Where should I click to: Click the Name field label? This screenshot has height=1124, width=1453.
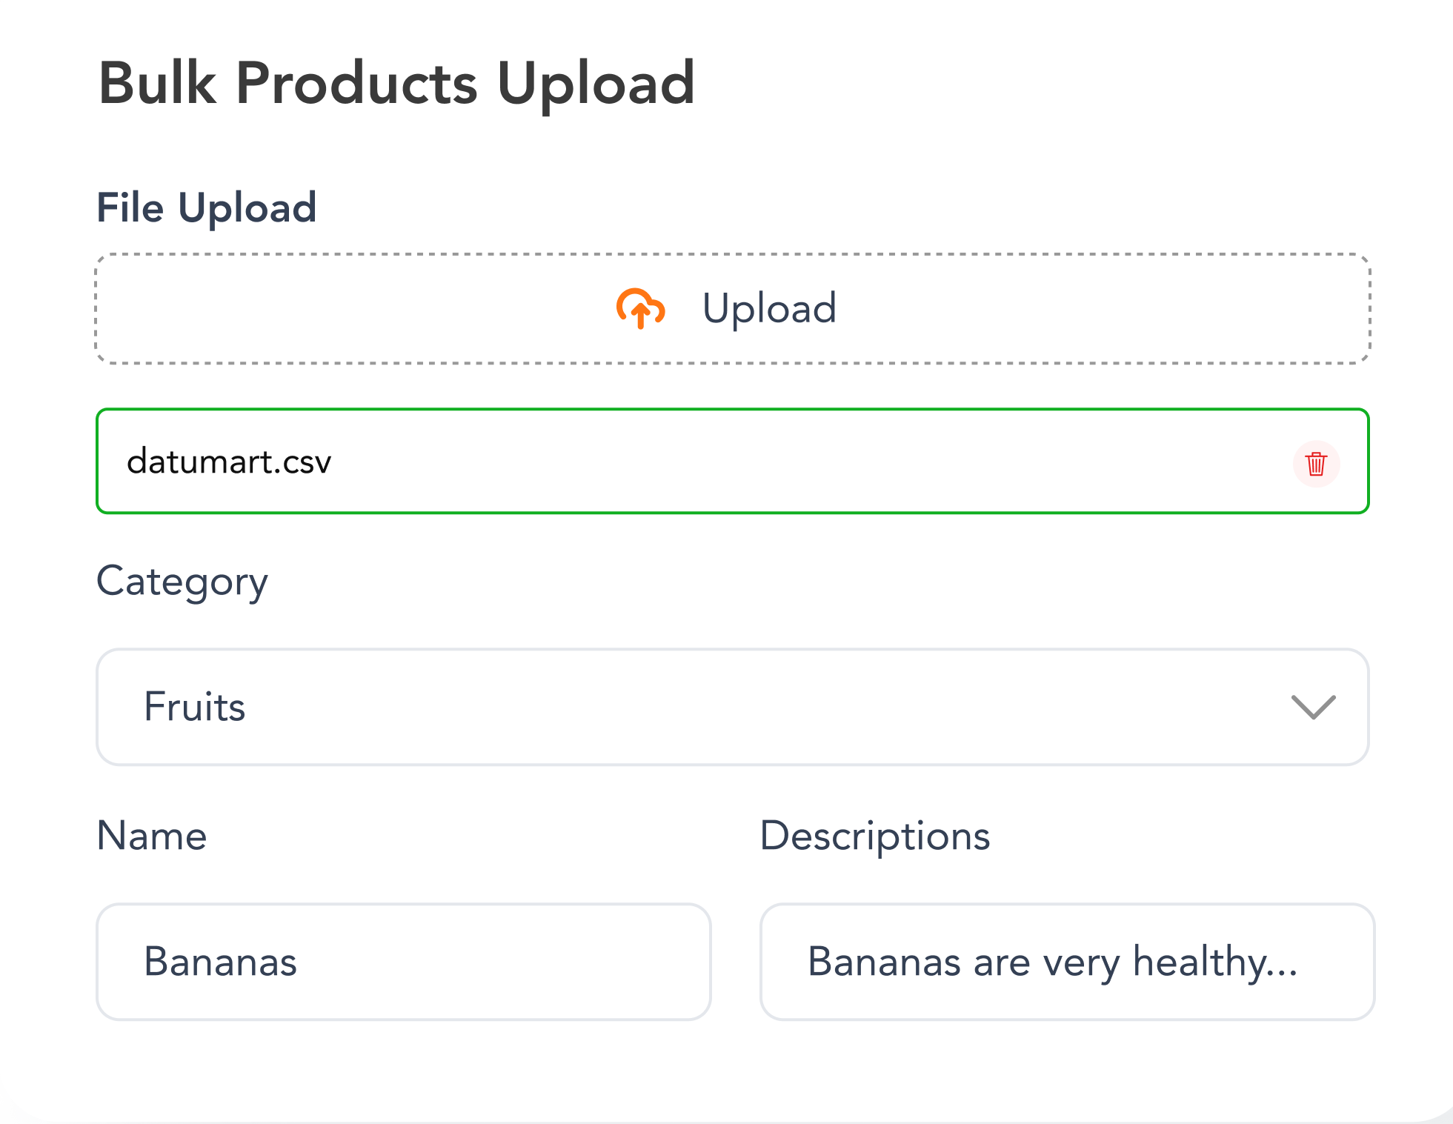pyautogui.click(x=152, y=836)
